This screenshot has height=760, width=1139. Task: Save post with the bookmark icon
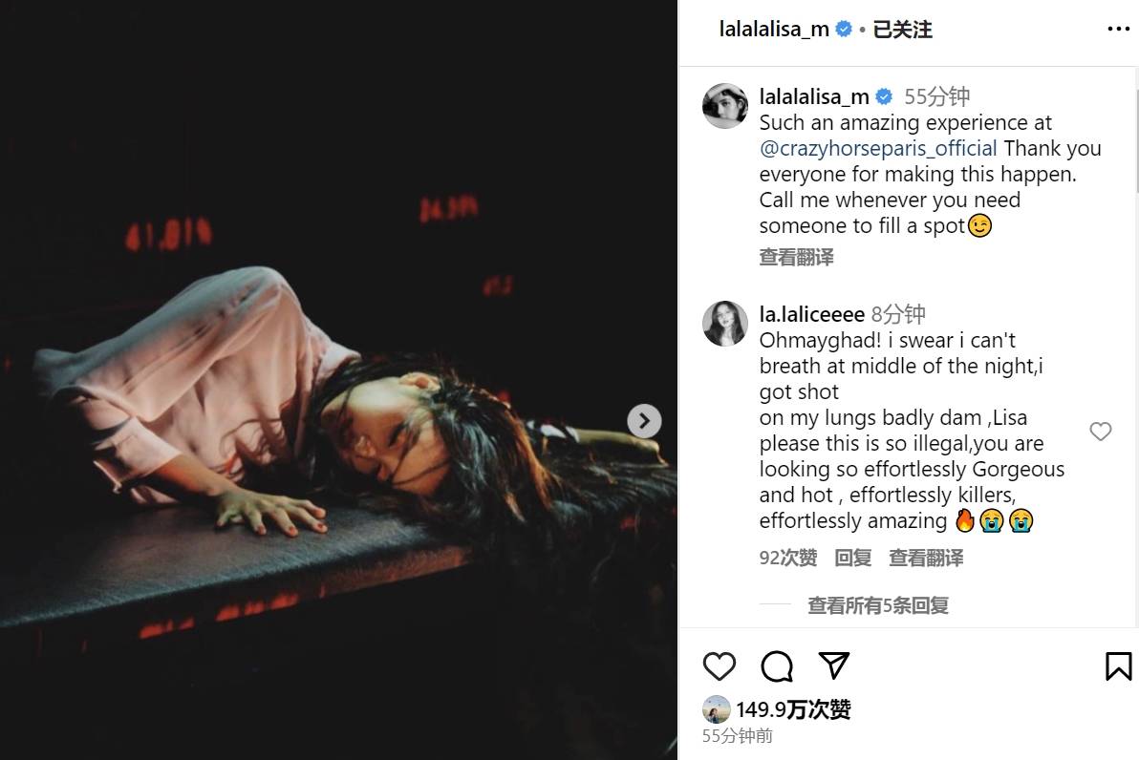1118,666
